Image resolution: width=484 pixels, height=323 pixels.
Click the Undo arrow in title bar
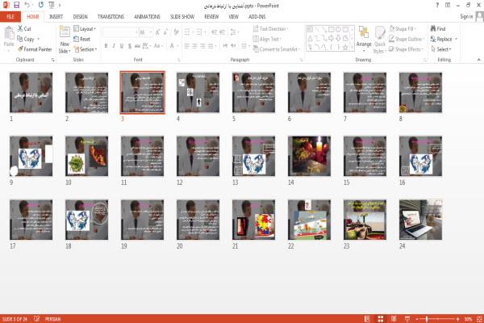pyautogui.click(x=27, y=5)
